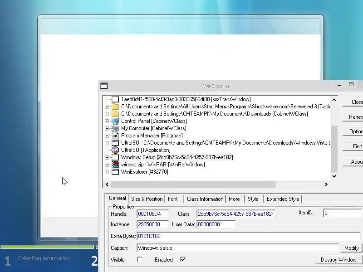Click the scroll-up arrow of the window list
This screenshot has width=363, height=272.
(x=334, y=100)
